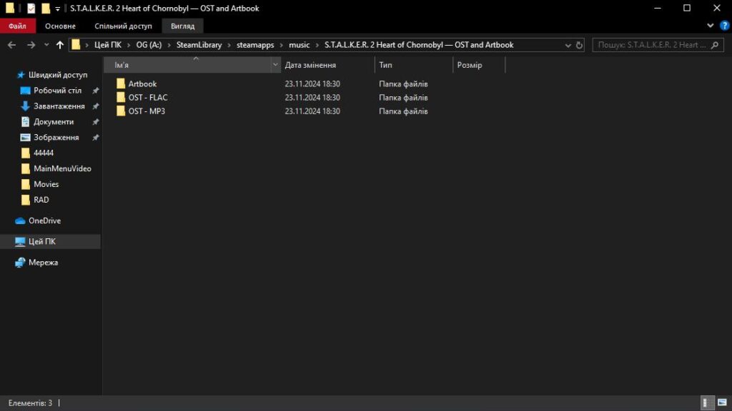Open Швидкий доступ in the sidebar
The width and height of the screenshot is (732, 411).
coord(57,74)
